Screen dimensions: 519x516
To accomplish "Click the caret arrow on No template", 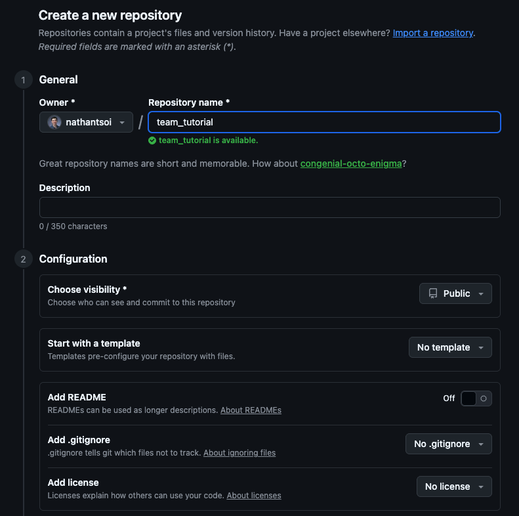I will point(481,347).
